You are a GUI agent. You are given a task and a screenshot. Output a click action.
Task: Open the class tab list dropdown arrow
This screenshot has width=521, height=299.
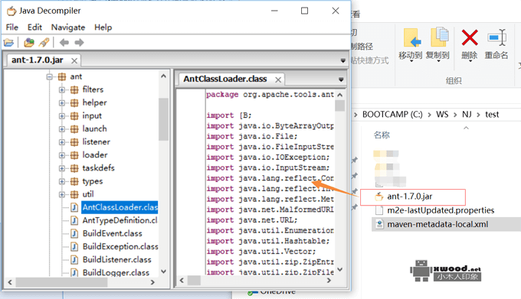tap(341, 80)
